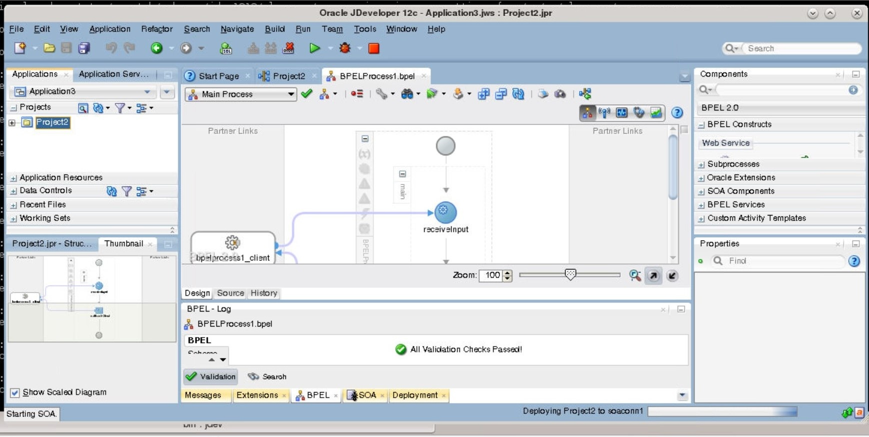This screenshot has height=437, width=869.
Task: Expand the Project2 tree node
Action: coord(12,122)
